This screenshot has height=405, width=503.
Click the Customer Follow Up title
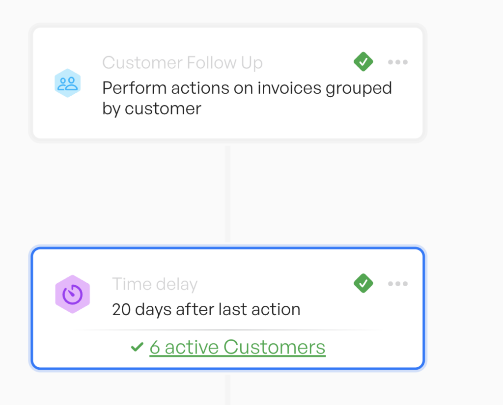click(182, 62)
